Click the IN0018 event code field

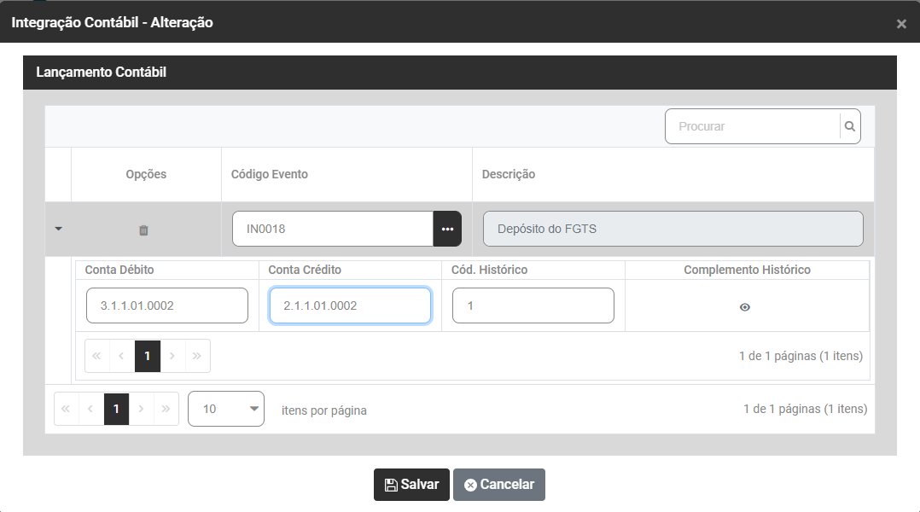click(x=333, y=229)
